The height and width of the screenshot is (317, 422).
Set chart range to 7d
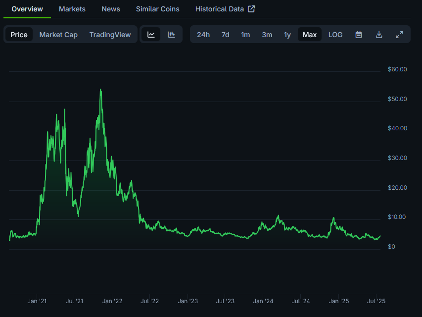coord(225,35)
